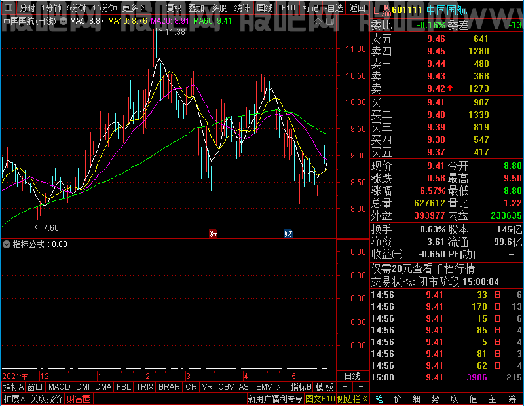The image size is (524, 406).
Task: Click the 统计 statistics button
Action: [x=242, y=8]
